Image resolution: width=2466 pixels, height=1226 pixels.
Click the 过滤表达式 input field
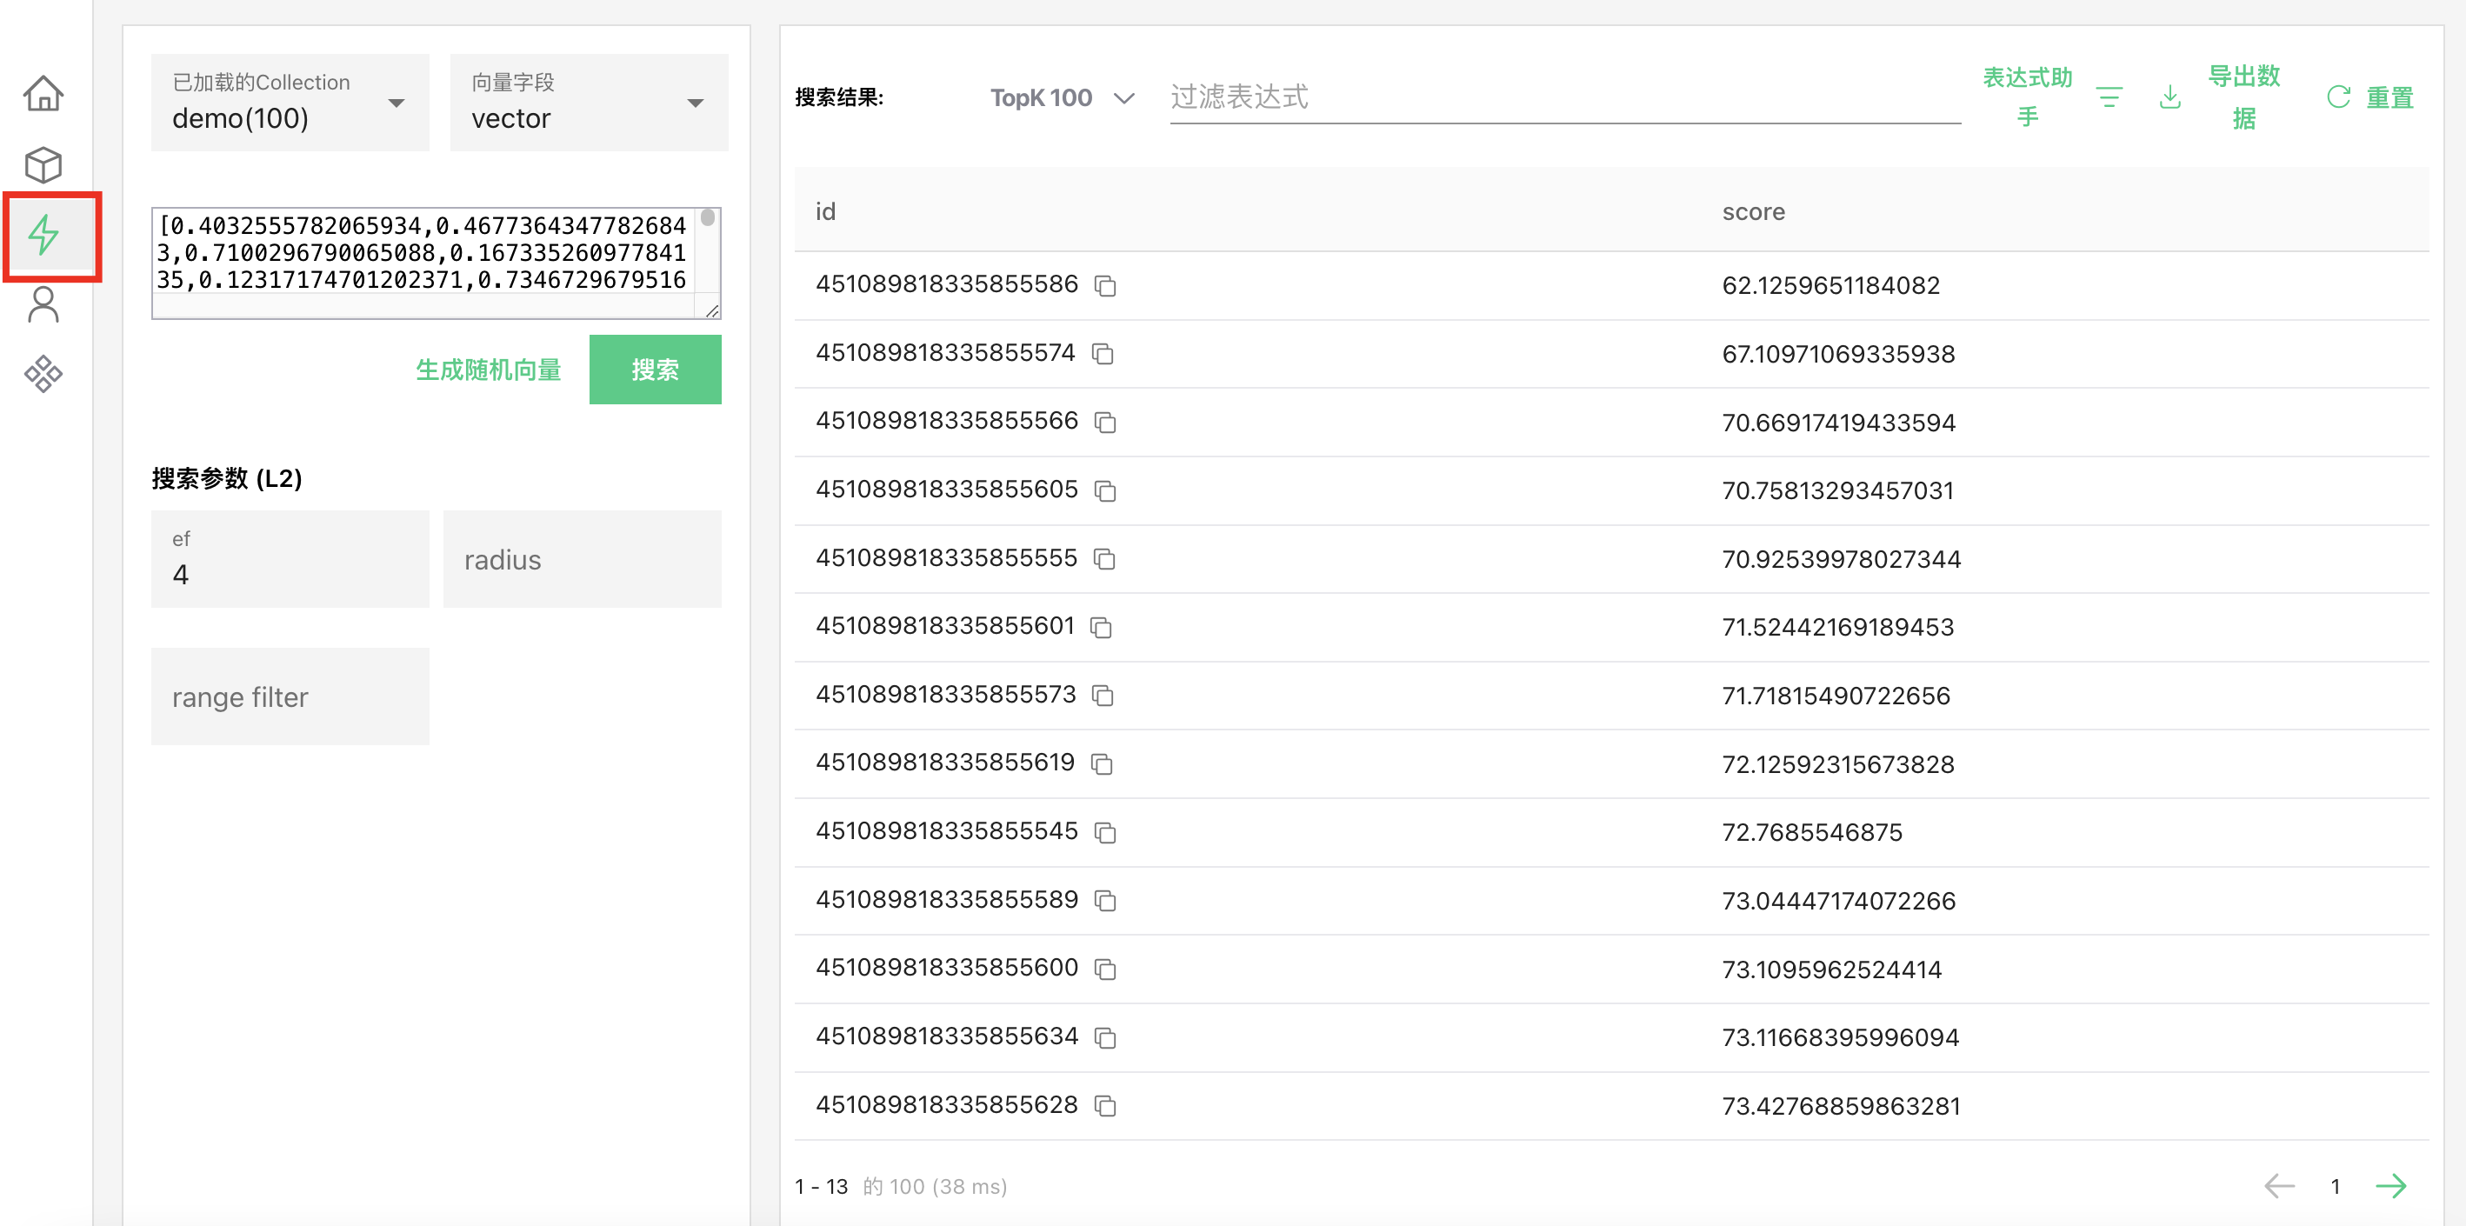pos(1564,97)
